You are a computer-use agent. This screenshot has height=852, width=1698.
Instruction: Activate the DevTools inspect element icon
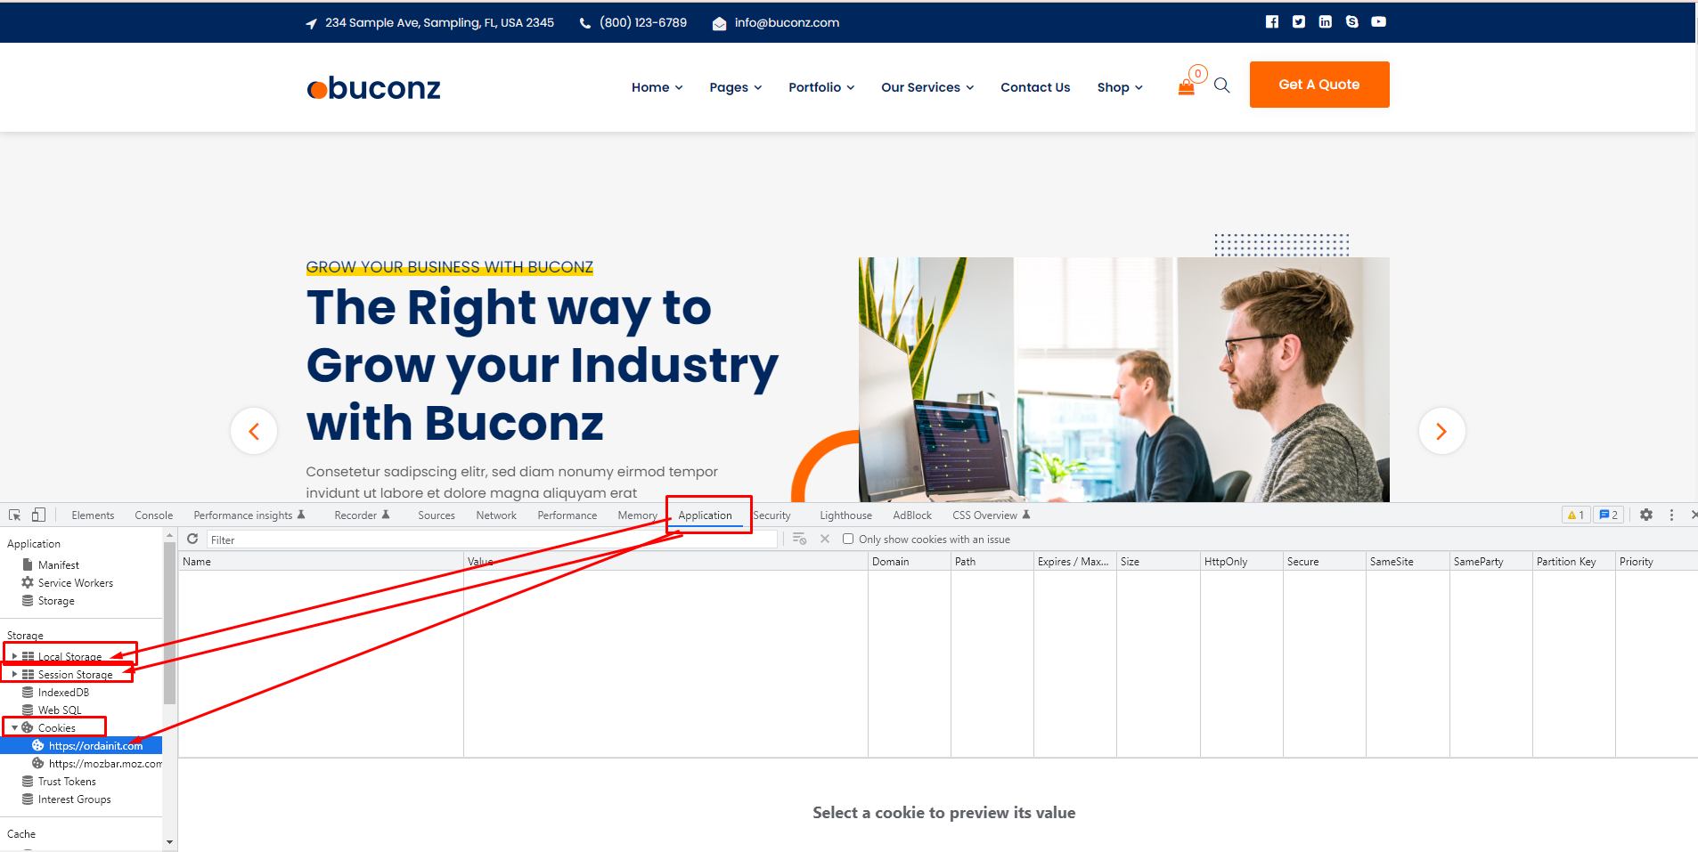tap(15, 515)
